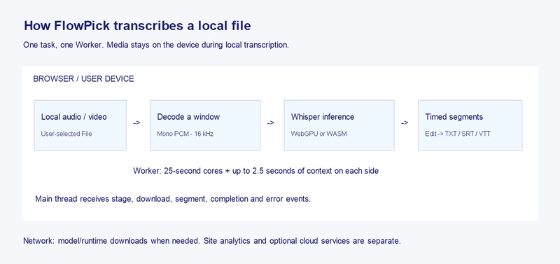Select the Whisper inference box

click(x=339, y=125)
